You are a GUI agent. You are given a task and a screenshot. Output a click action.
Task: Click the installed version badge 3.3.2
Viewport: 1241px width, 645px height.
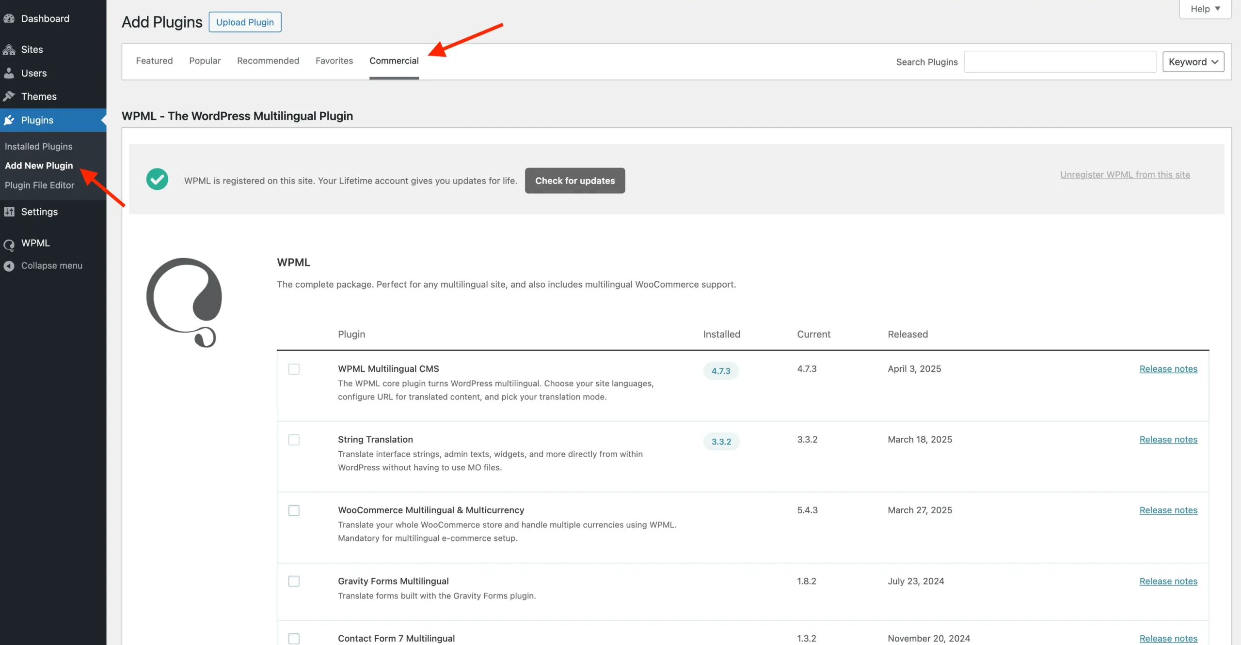coord(721,442)
